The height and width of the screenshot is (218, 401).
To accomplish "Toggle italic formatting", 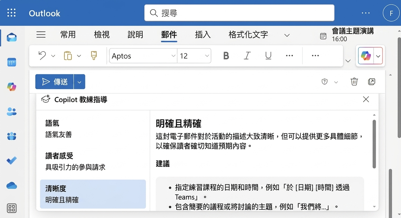I will tap(247, 56).
